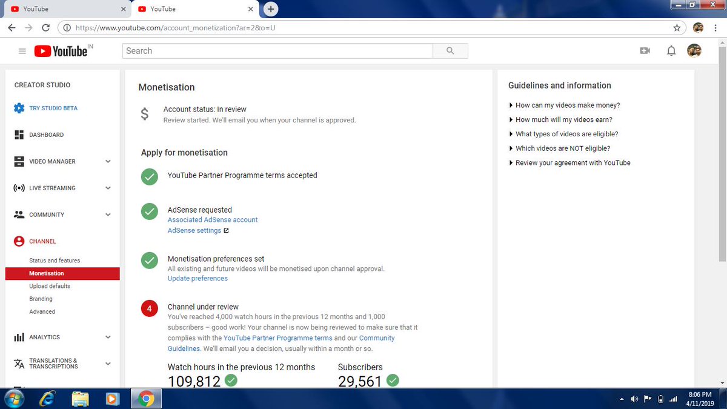
Task: Click the volume speaker in system tray
Action: [x=634, y=399]
